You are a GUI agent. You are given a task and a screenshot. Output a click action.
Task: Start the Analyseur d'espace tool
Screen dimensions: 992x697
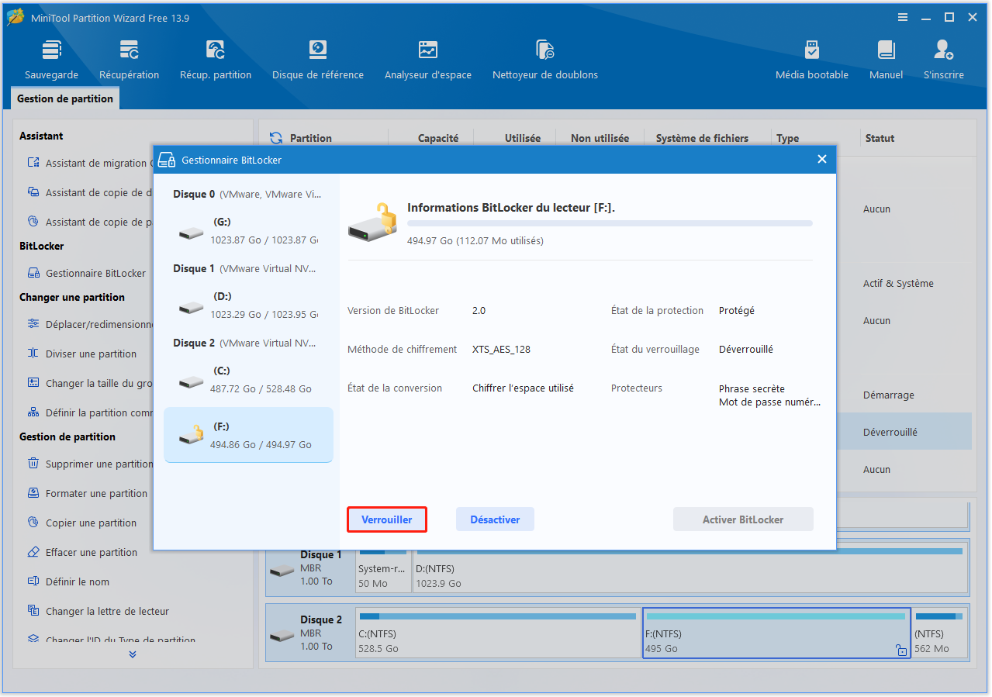tap(428, 60)
